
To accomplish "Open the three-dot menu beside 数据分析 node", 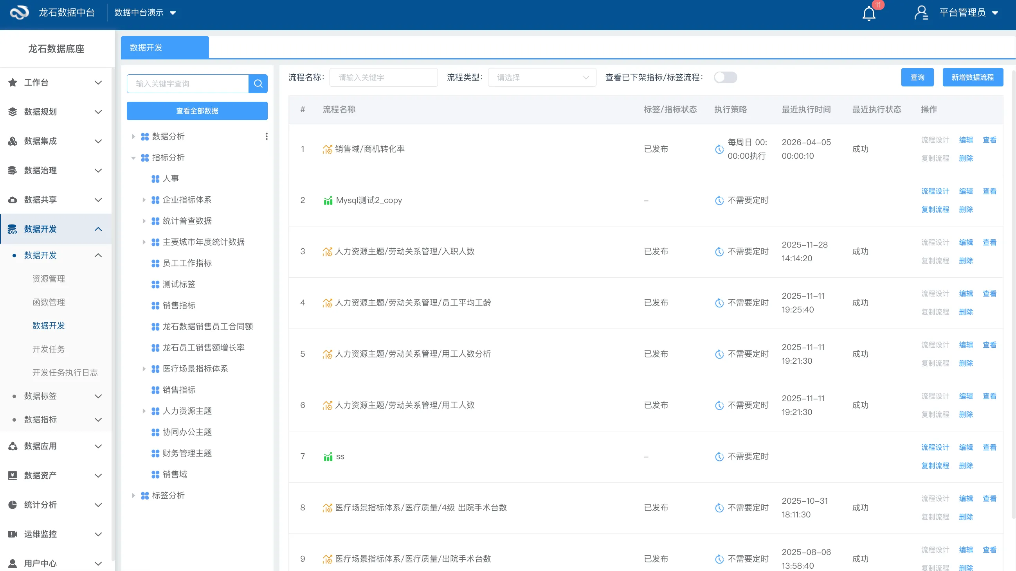I will [x=267, y=136].
